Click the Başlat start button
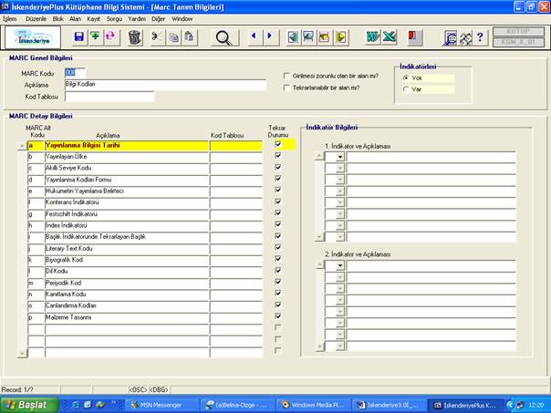This screenshot has height=413, width=551. pyautogui.click(x=29, y=405)
